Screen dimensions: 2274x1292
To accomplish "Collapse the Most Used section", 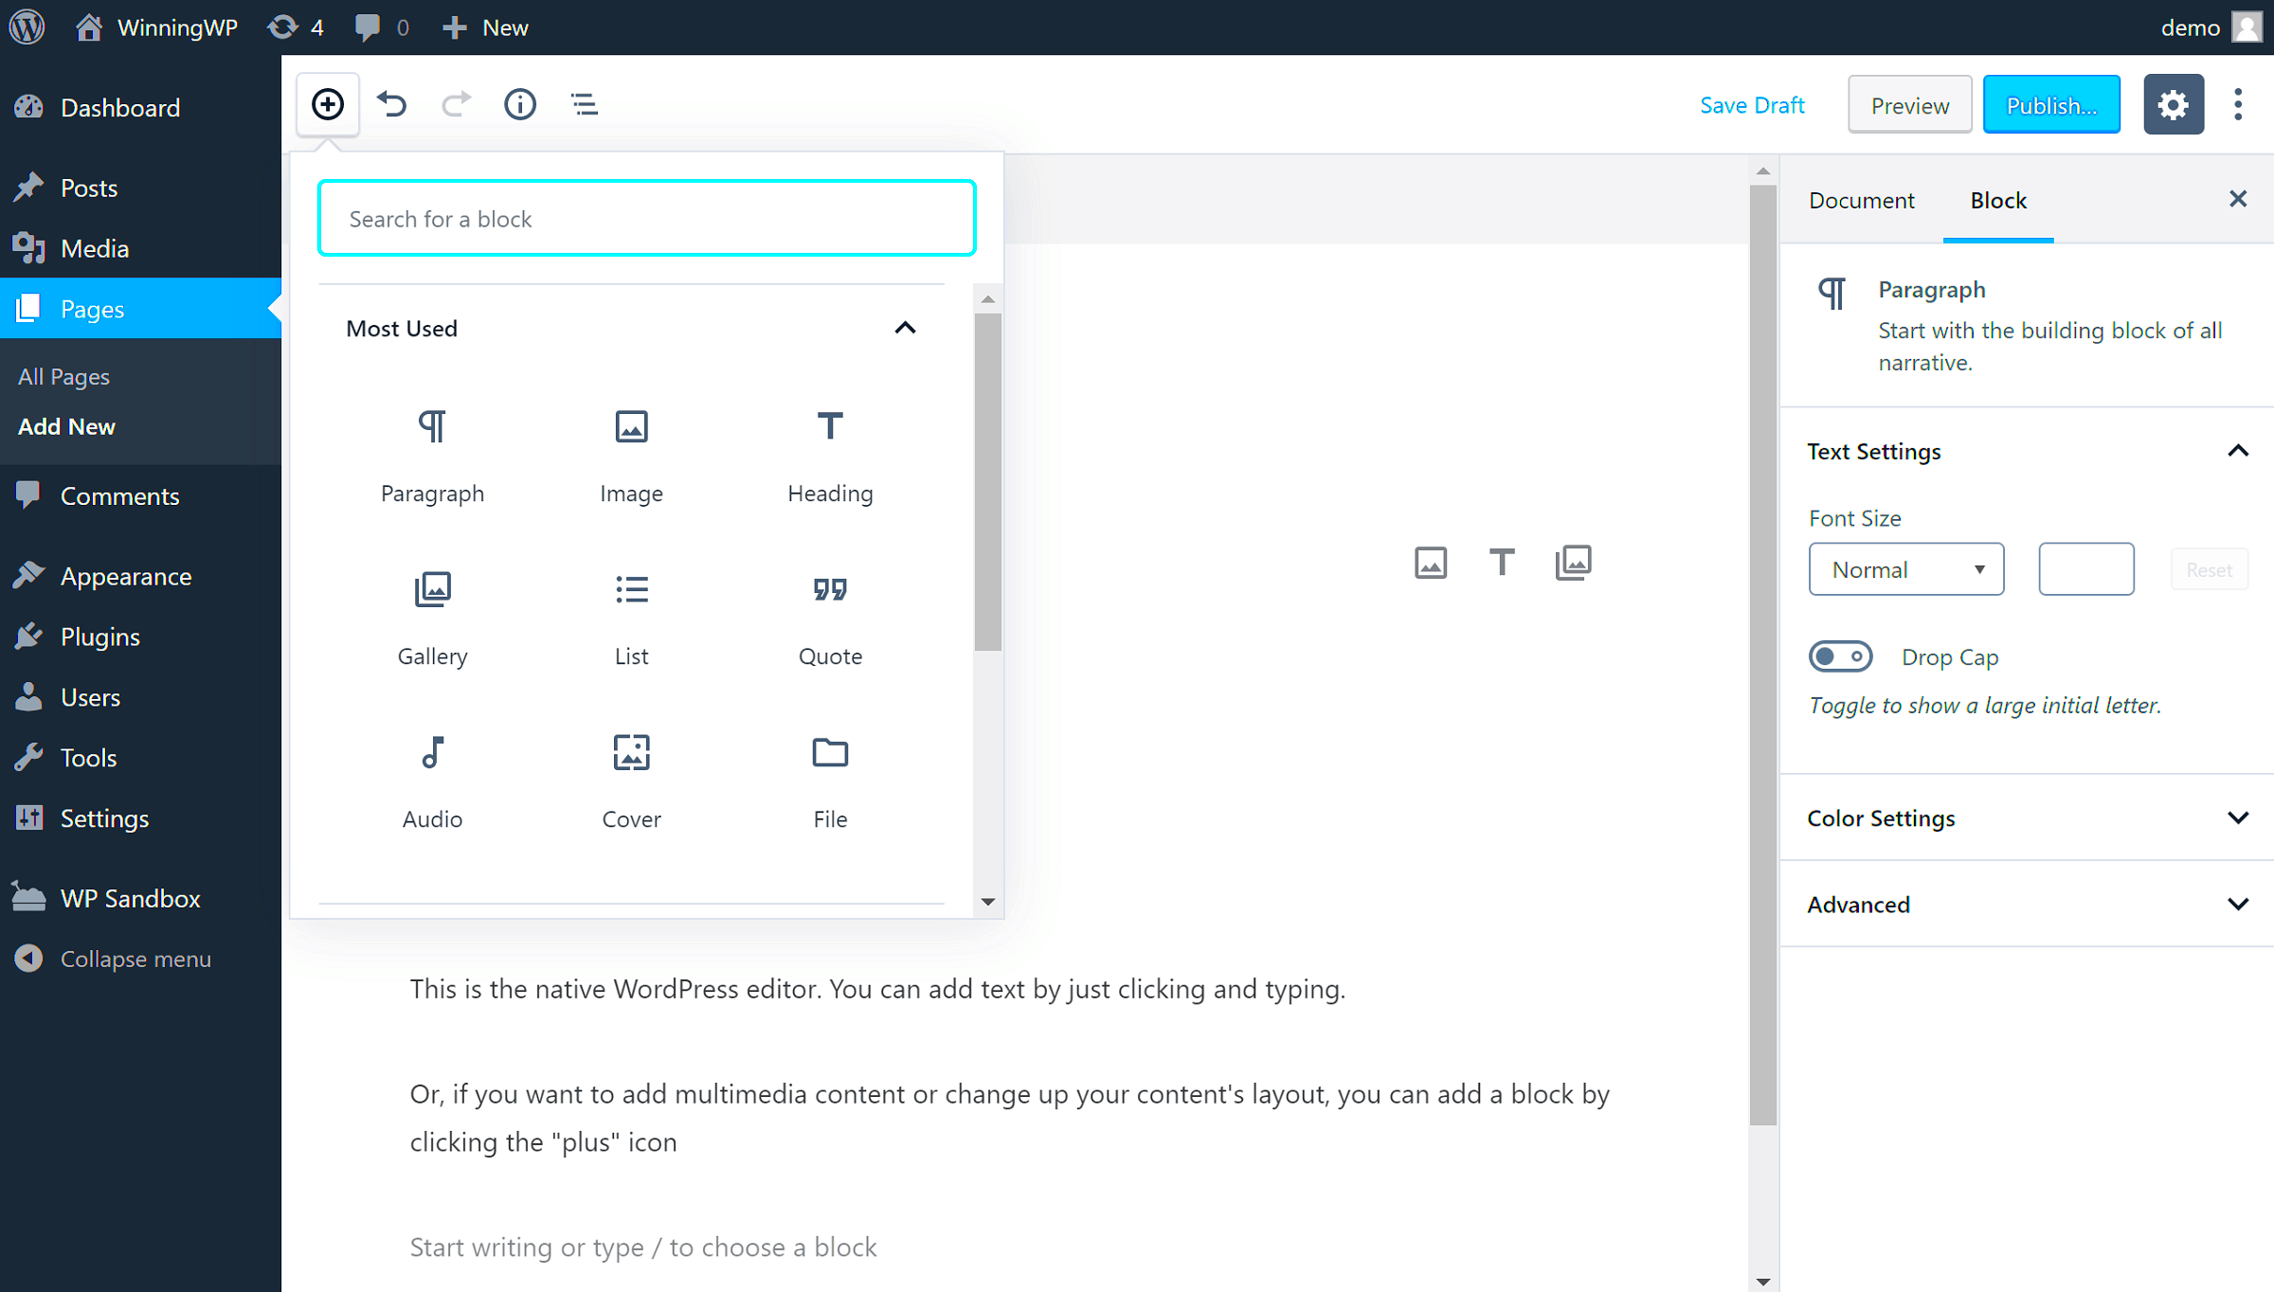I will pos(904,327).
